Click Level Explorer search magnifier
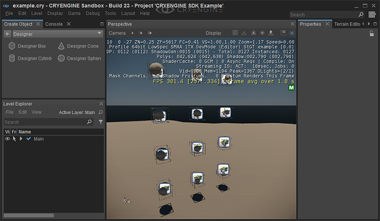The height and width of the screenshot is (221, 380). pos(89,122)
